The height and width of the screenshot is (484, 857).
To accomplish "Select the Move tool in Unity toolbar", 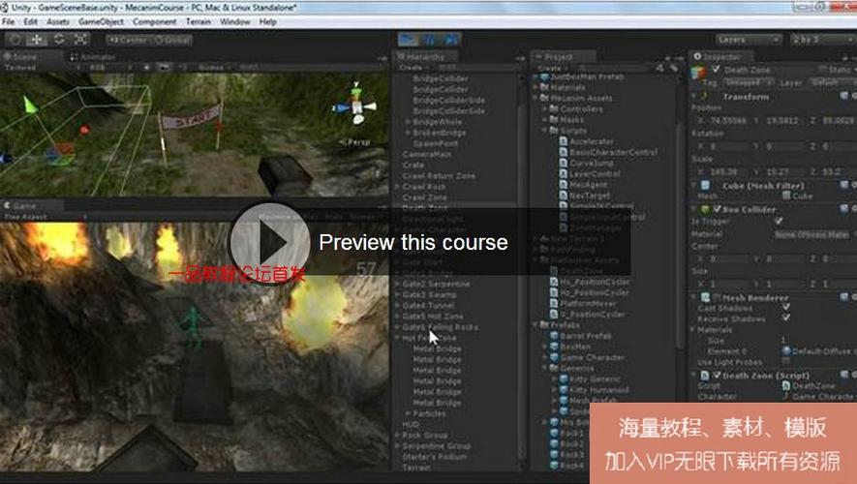I will point(37,40).
